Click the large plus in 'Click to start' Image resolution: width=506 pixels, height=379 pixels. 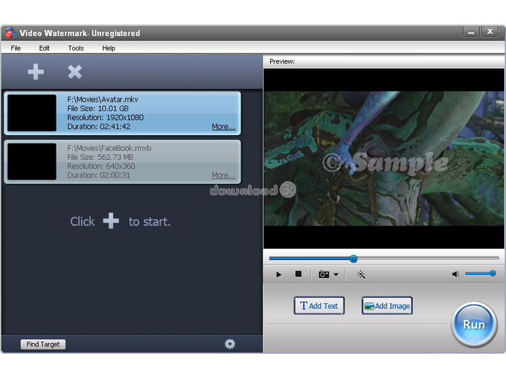tap(111, 220)
